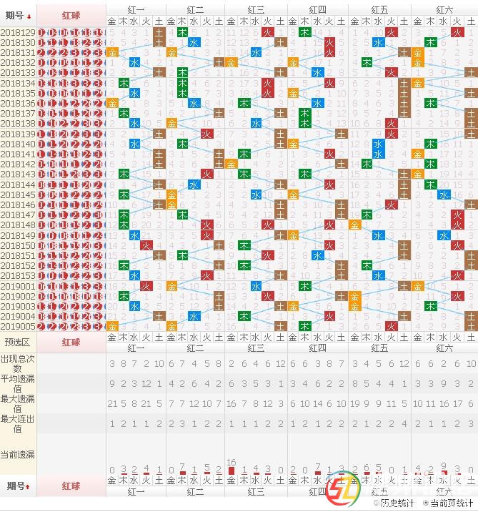Viewport: 478px width, 512px height.
Task: Click the orange 金 tile in row 2018131 under 红一
Action: (x=112, y=53)
